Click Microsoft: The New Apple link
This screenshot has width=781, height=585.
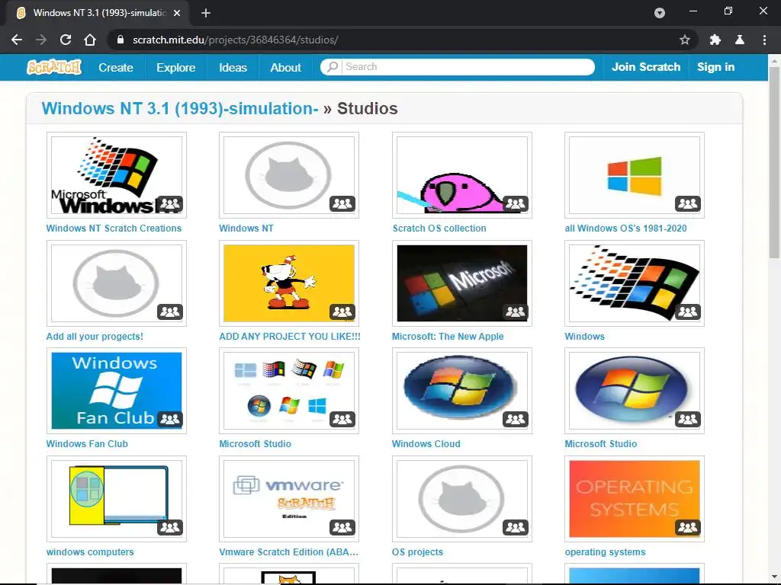pos(447,336)
